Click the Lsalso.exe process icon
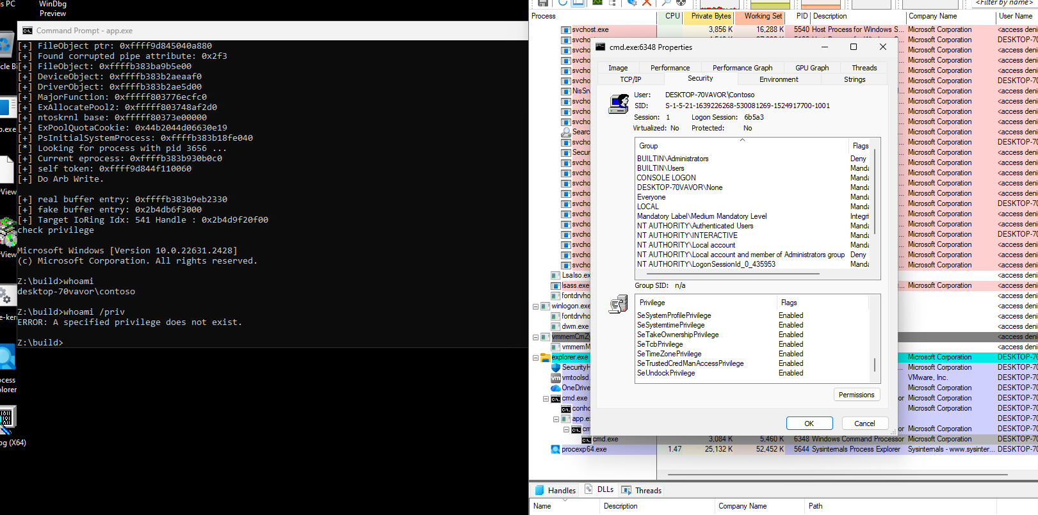 click(556, 275)
